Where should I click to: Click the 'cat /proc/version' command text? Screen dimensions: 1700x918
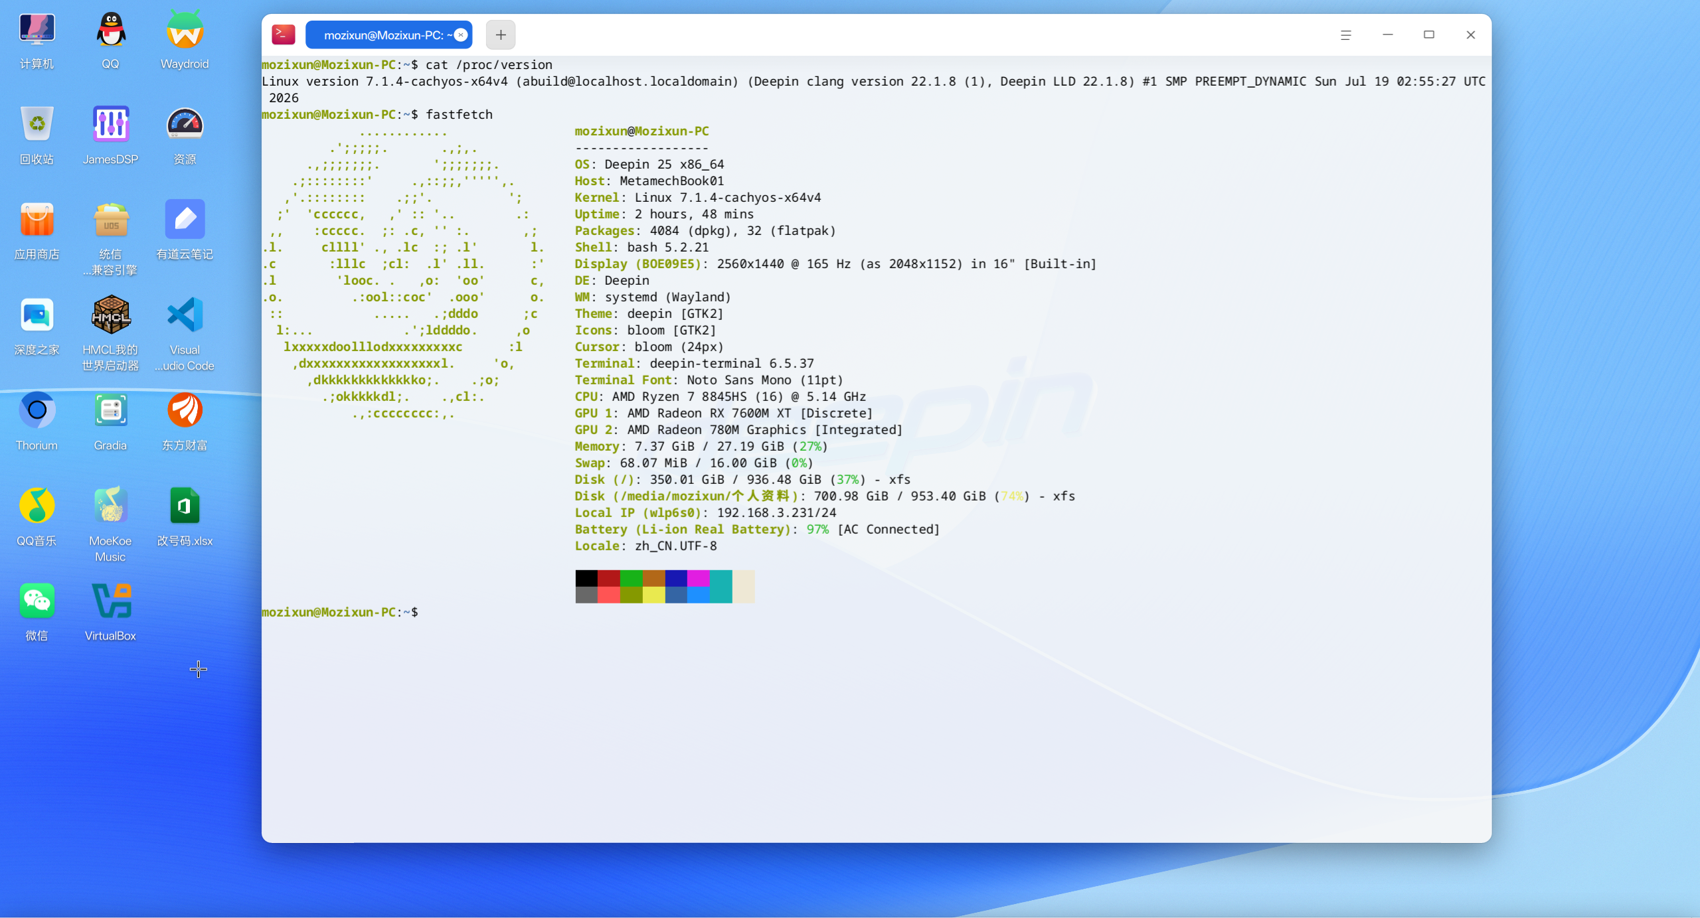click(x=489, y=64)
